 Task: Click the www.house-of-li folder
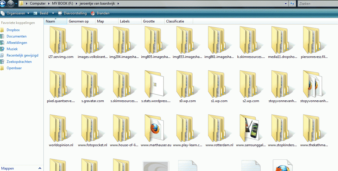(x=124, y=131)
